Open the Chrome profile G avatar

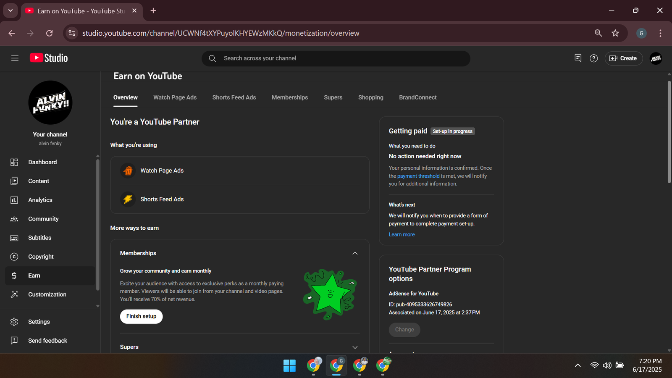(x=641, y=33)
